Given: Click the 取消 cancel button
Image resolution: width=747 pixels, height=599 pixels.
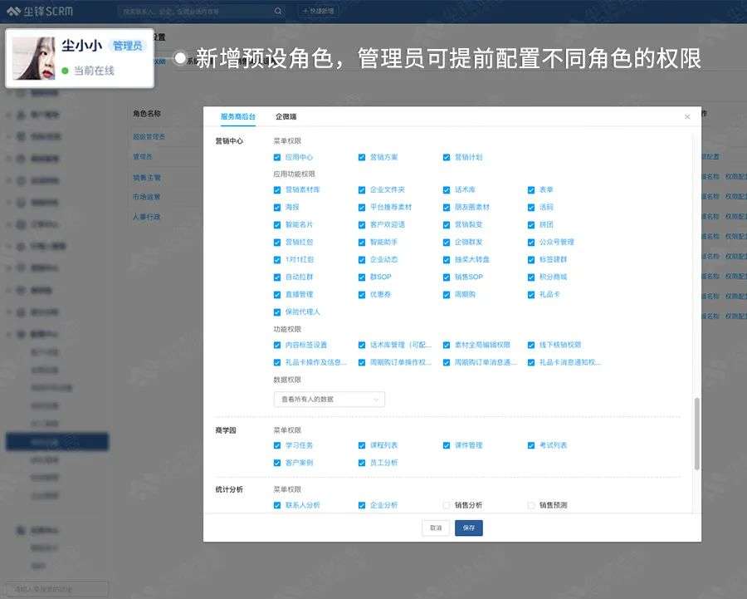Looking at the screenshot, I should (x=436, y=528).
